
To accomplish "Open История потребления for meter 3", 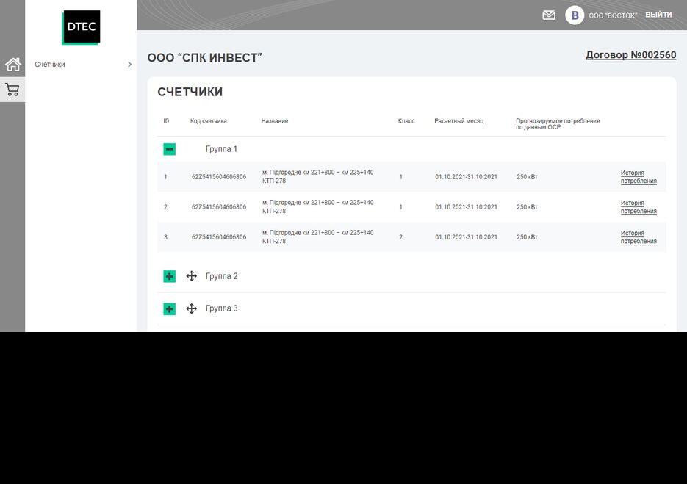I will pyautogui.click(x=639, y=237).
